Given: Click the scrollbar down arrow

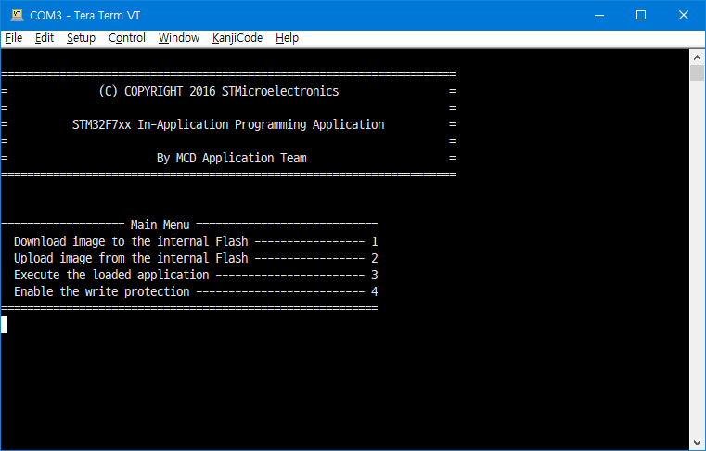Looking at the screenshot, I should [697, 442].
